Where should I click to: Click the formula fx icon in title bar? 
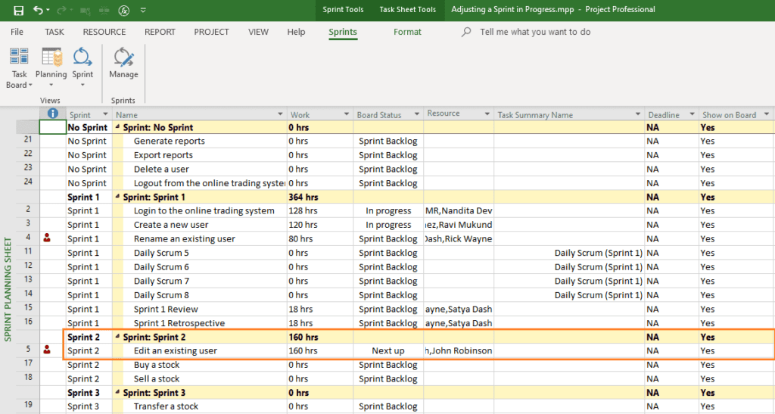click(x=123, y=10)
